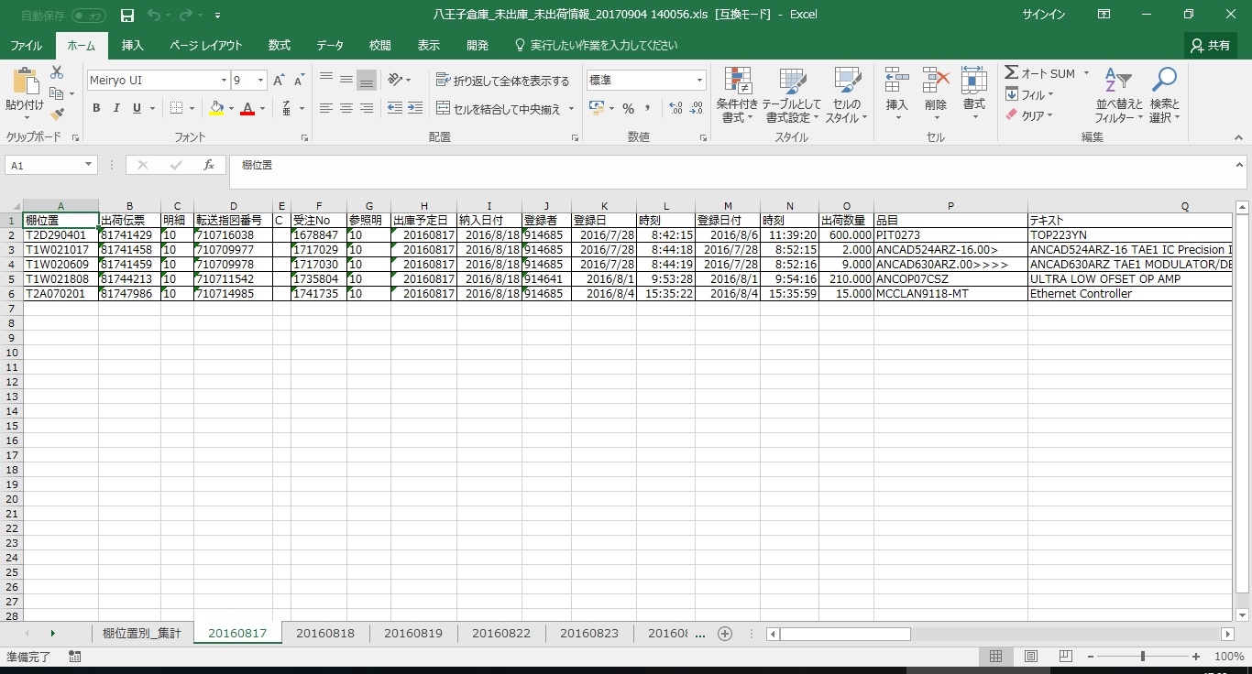Image resolution: width=1252 pixels, height=674 pixels.
Task: Click the Comma style icon
Action: [648, 108]
